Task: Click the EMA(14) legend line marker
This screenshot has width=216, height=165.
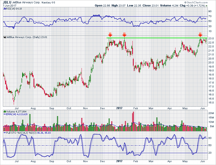Action: tap(4, 114)
